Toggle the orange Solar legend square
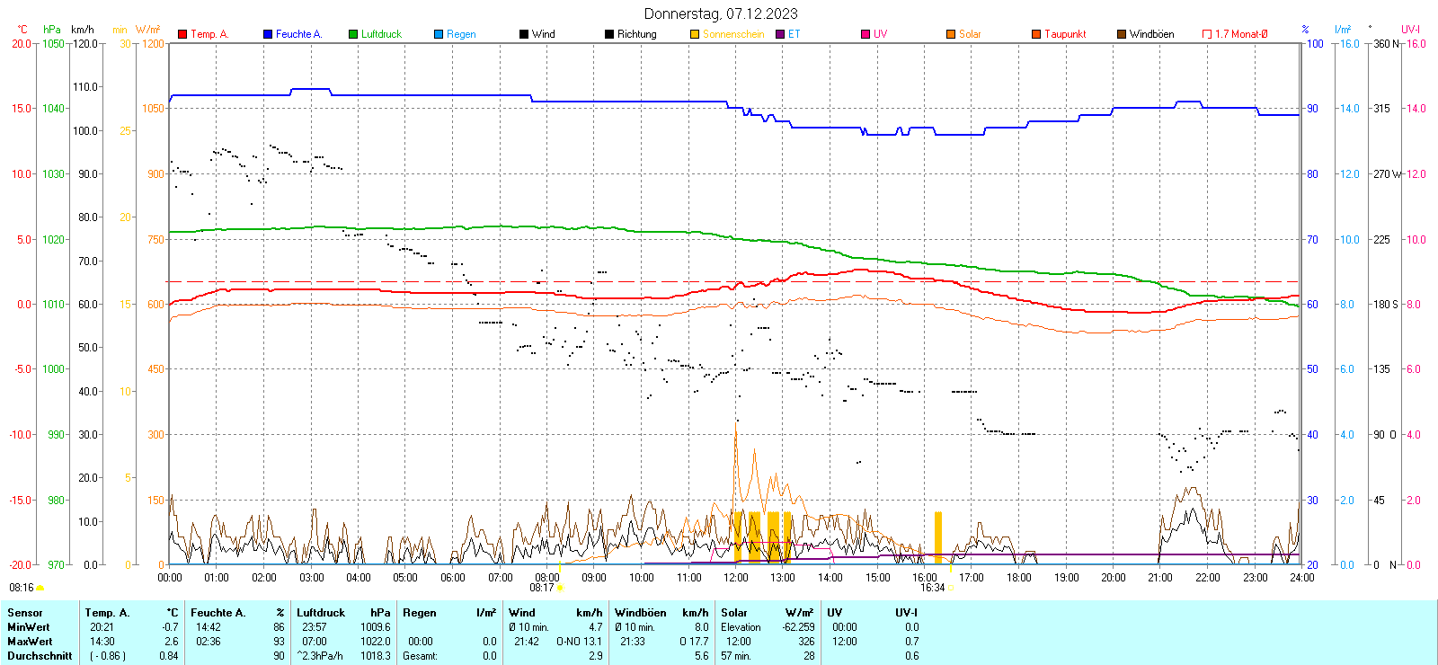 pos(951,34)
